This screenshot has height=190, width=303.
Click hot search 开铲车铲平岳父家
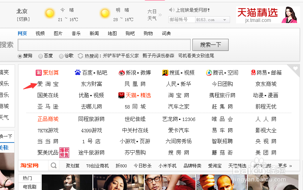(x=121, y=56)
